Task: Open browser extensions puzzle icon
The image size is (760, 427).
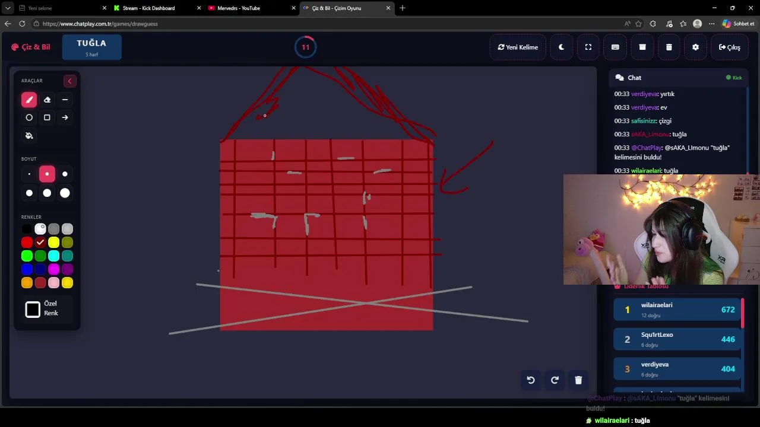Action: point(653,24)
